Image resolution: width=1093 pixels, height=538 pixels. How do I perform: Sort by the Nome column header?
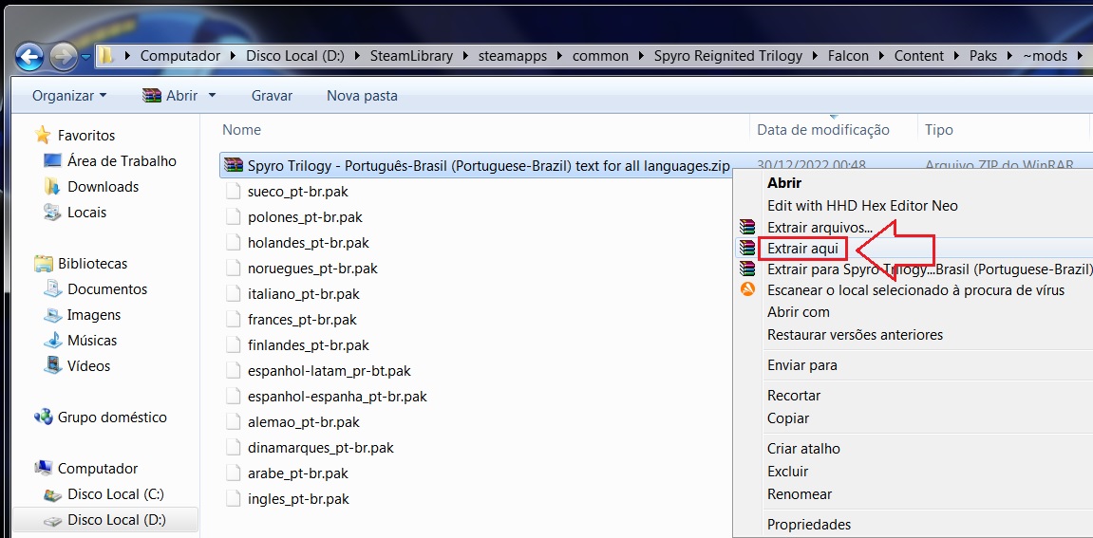tap(241, 130)
